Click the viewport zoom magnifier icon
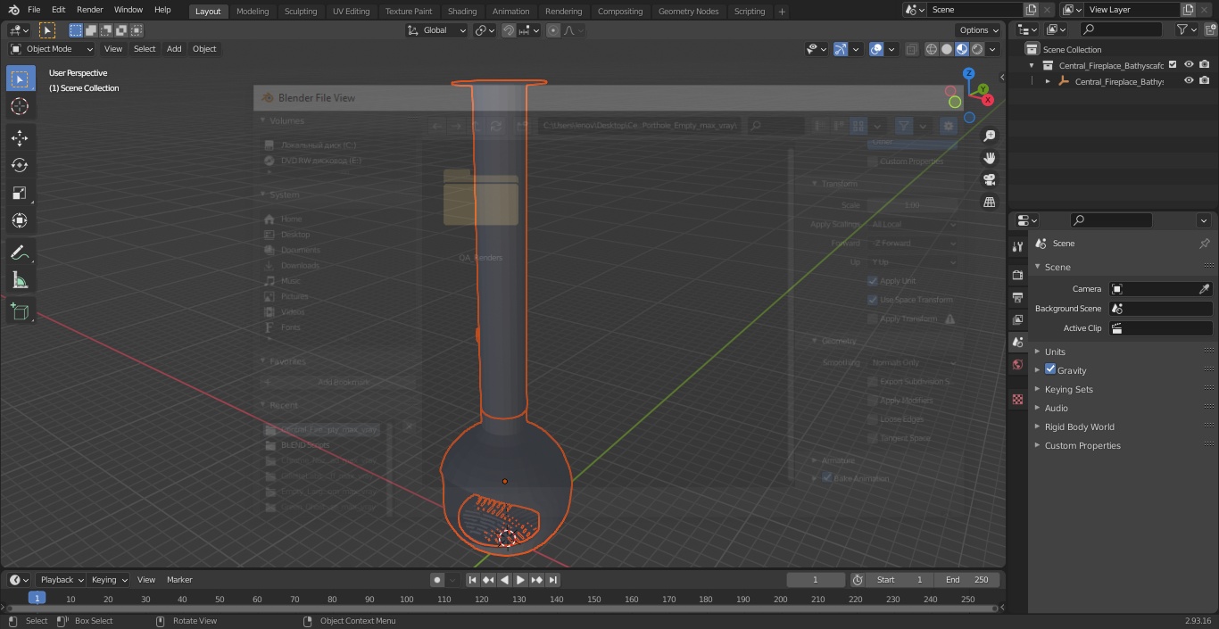Image resolution: width=1219 pixels, height=629 pixels. pyautogui.click(x=989, y=136)
